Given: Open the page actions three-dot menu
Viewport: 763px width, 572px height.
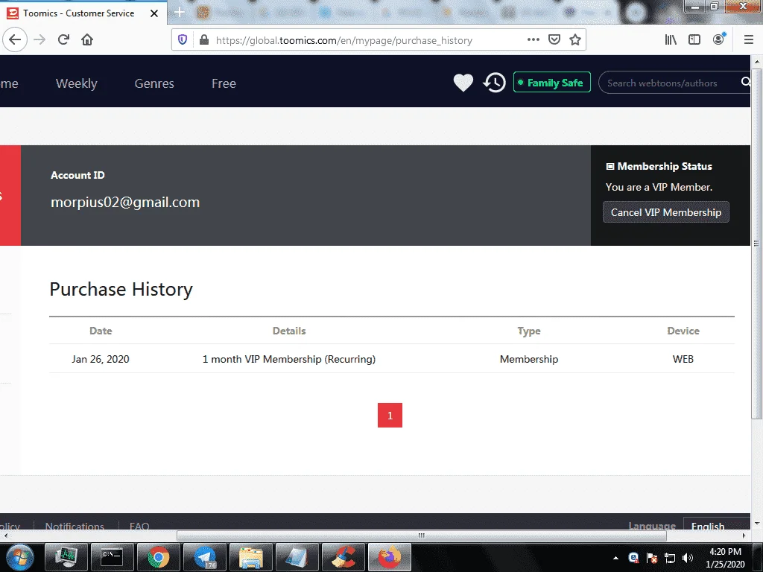Looking at the screenshot, I should (534, 40).
